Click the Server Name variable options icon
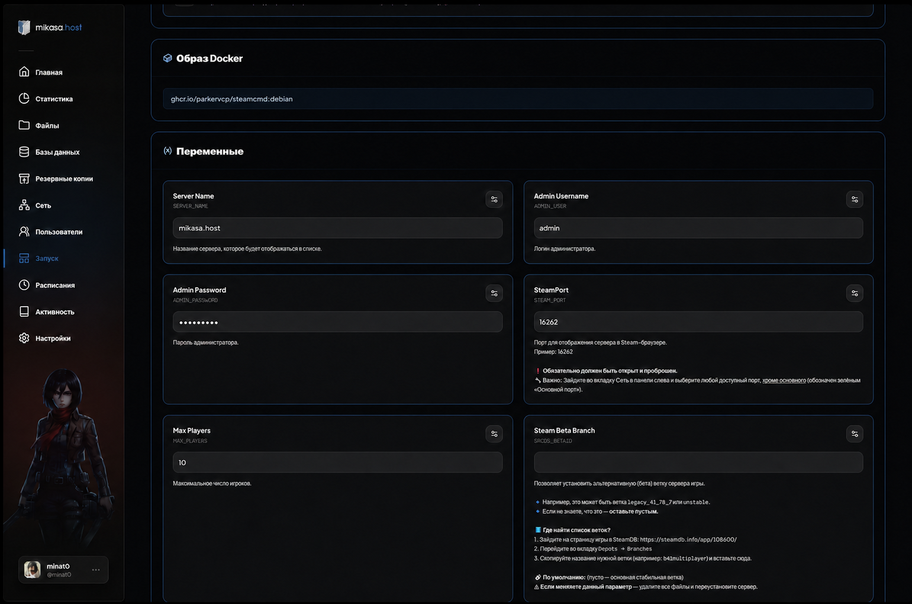912x604 pixels. 494,200
